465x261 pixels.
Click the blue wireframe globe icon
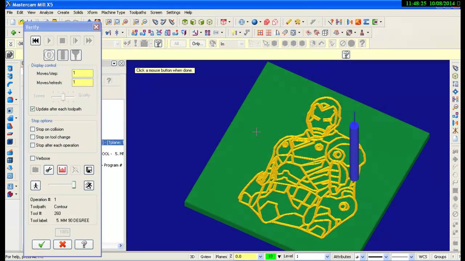coord(242,22)
